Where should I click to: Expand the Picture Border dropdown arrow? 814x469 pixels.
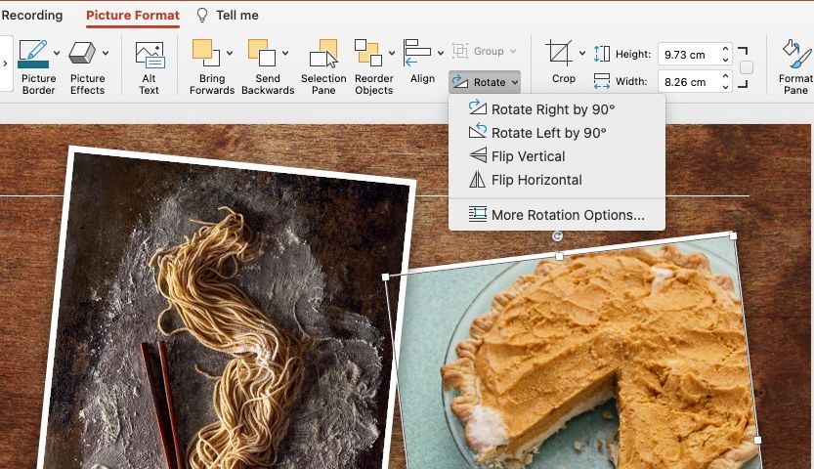point(57,54)
